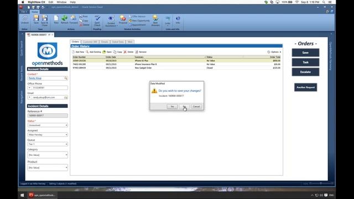Click the green Refresh ribbon icon
The width and height of the screenshot is (354, 199).
[64, 20]
